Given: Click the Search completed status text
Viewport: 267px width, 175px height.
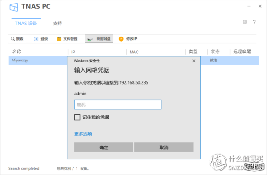Looking at the screenshot, I should [24, 168].
